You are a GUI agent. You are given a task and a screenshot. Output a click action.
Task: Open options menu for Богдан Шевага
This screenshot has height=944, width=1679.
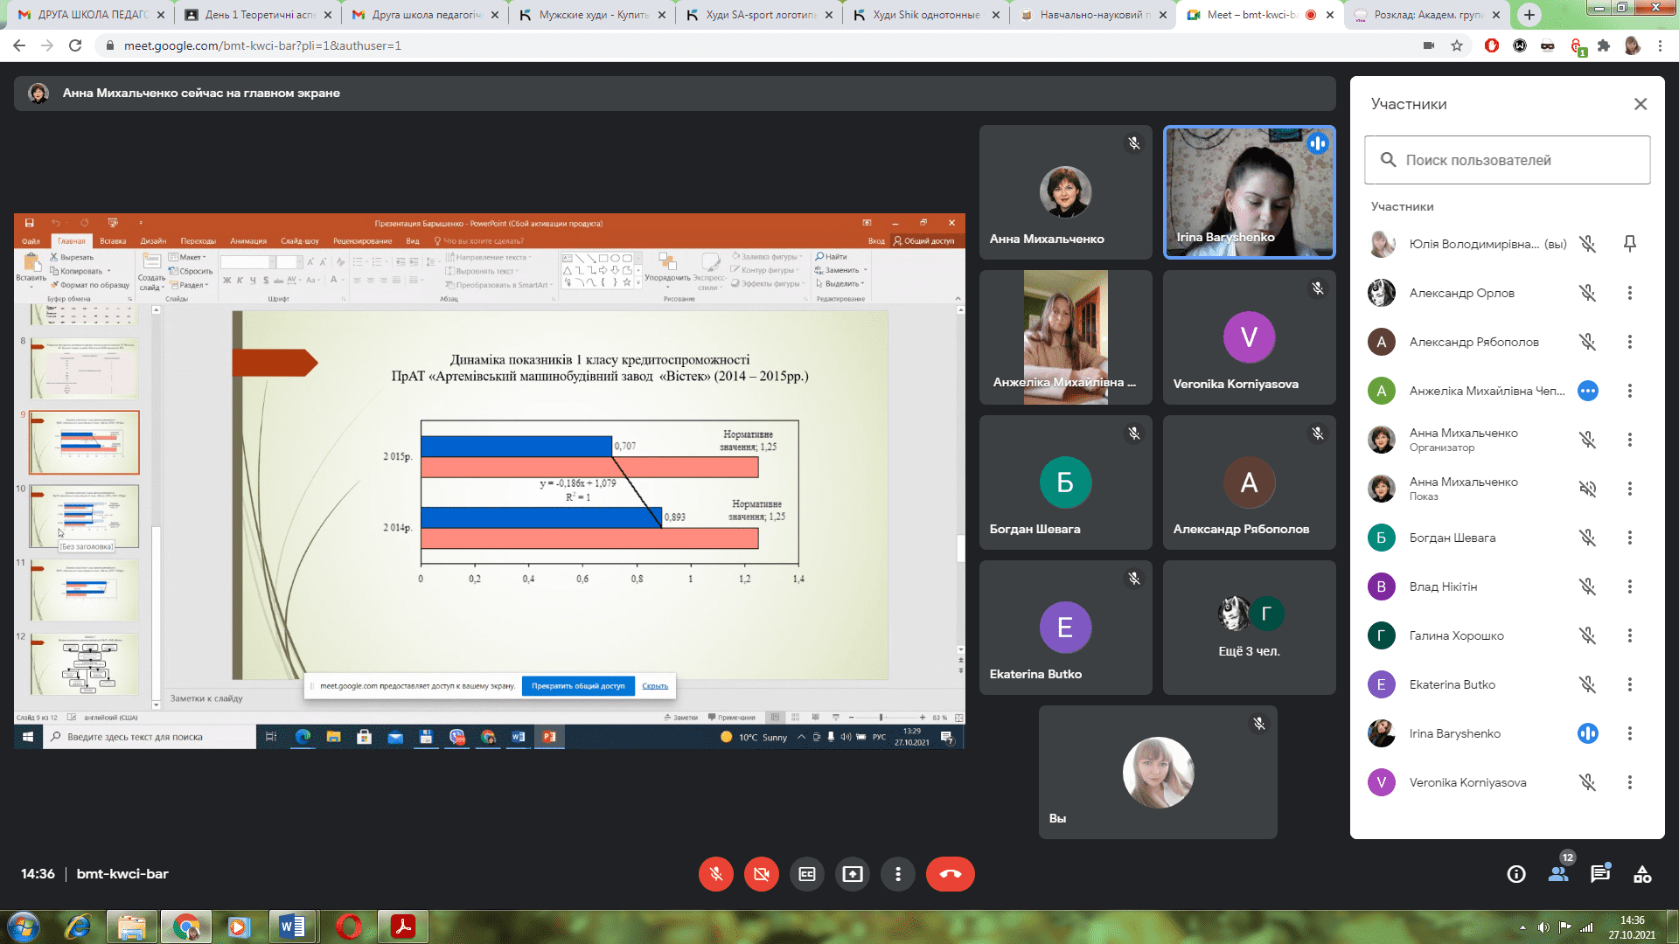click(x=1630, y=538)
